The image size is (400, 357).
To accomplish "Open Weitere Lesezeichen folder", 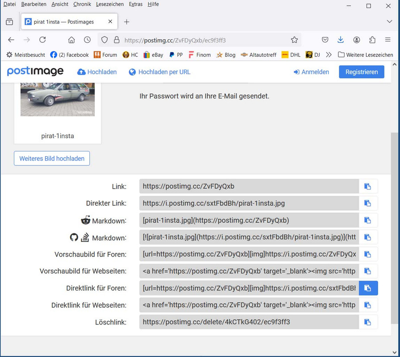I will click(365, 55).
